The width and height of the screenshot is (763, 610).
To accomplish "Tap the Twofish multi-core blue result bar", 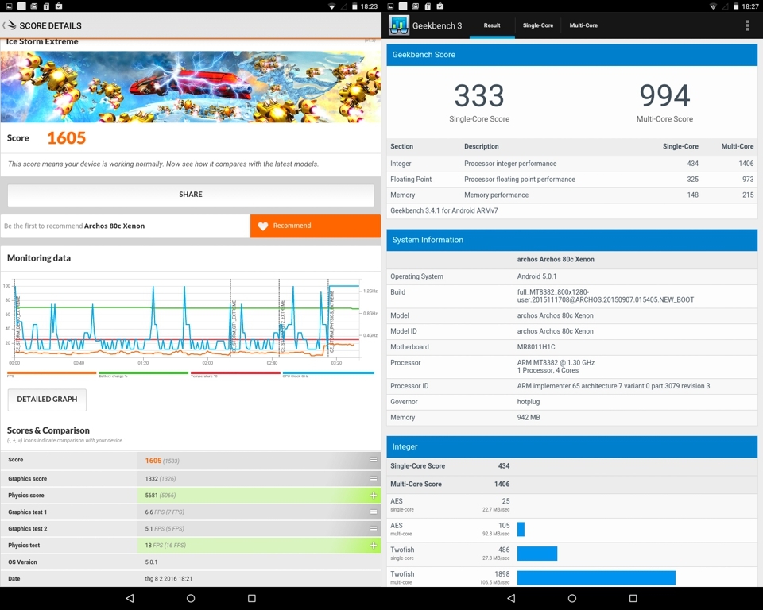I will coord(596,577).
